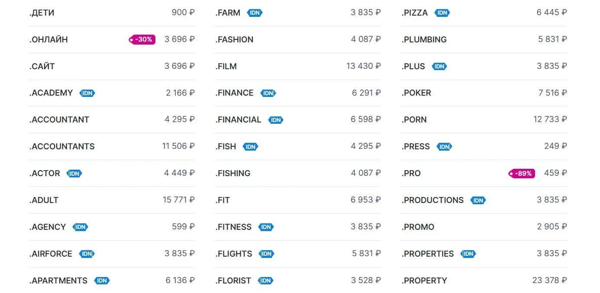Viewport: 600px width, 293px height.
Task: Select the .САЙТ domain zone
Action: [42, 66]
